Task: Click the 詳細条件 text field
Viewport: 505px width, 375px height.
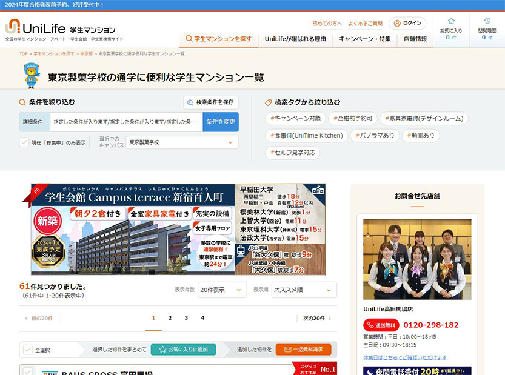Action: 126,122
